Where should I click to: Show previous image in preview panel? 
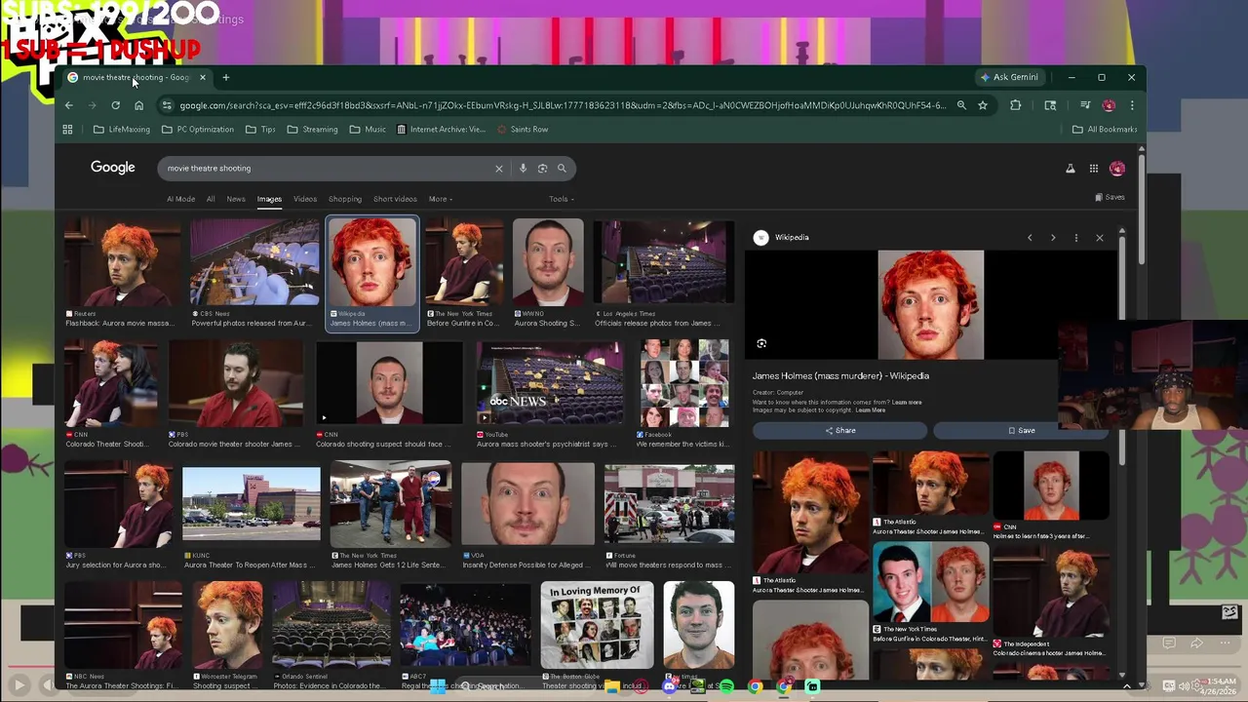click(1030, 238)
